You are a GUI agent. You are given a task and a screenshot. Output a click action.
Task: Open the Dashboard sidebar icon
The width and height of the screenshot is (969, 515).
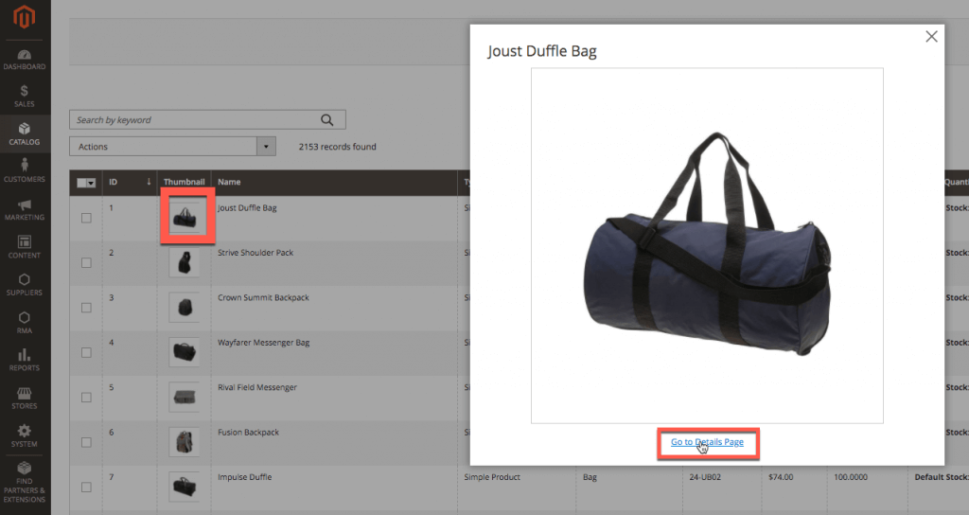25,58
